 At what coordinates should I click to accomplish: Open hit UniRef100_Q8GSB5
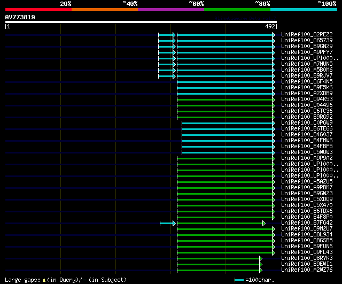coord(307,241)
